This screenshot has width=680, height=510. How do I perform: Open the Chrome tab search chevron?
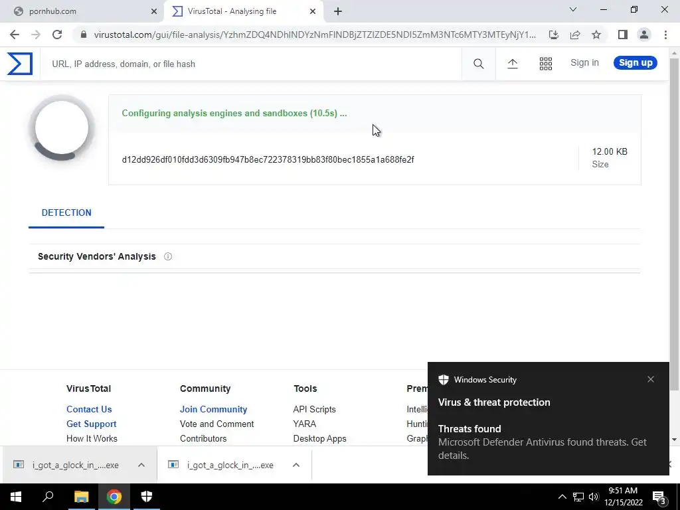573,9
